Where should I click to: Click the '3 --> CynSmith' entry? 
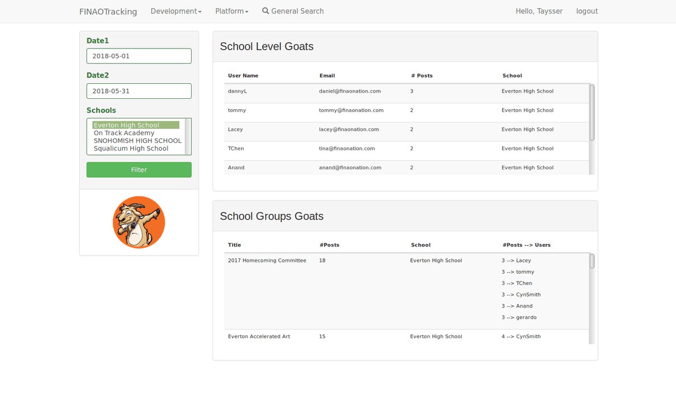(x=521, y=295)
